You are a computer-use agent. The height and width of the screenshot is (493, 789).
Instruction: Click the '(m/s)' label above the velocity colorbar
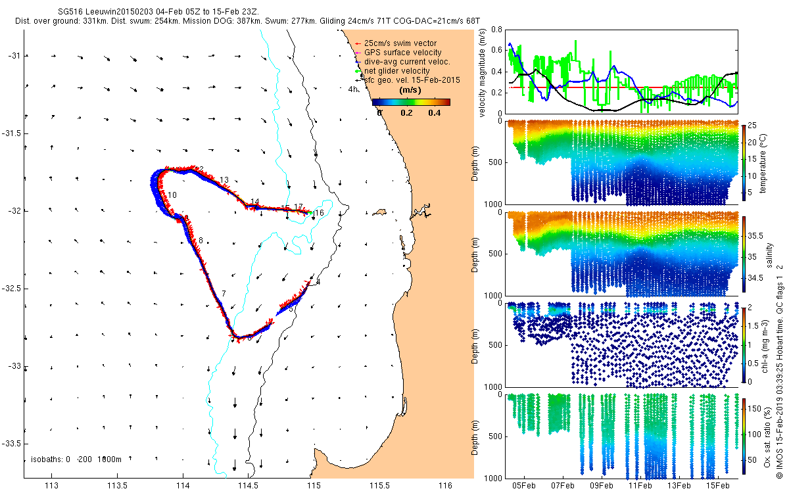click(x=411, y=91)
